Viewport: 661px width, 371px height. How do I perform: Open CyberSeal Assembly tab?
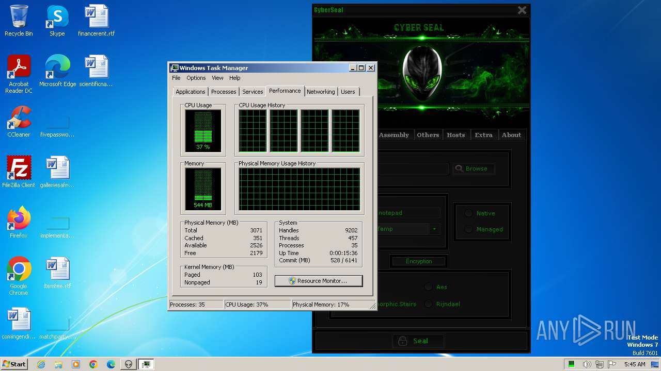(394, 135)
